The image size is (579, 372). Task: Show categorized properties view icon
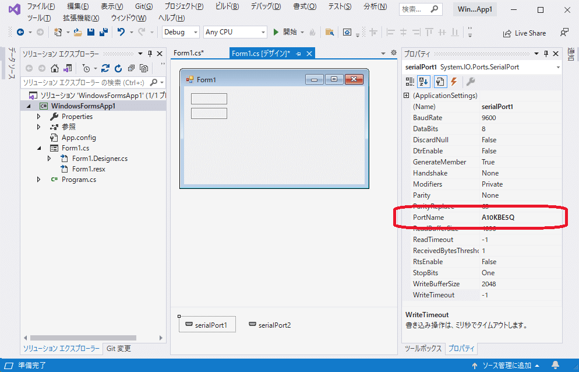410,82
